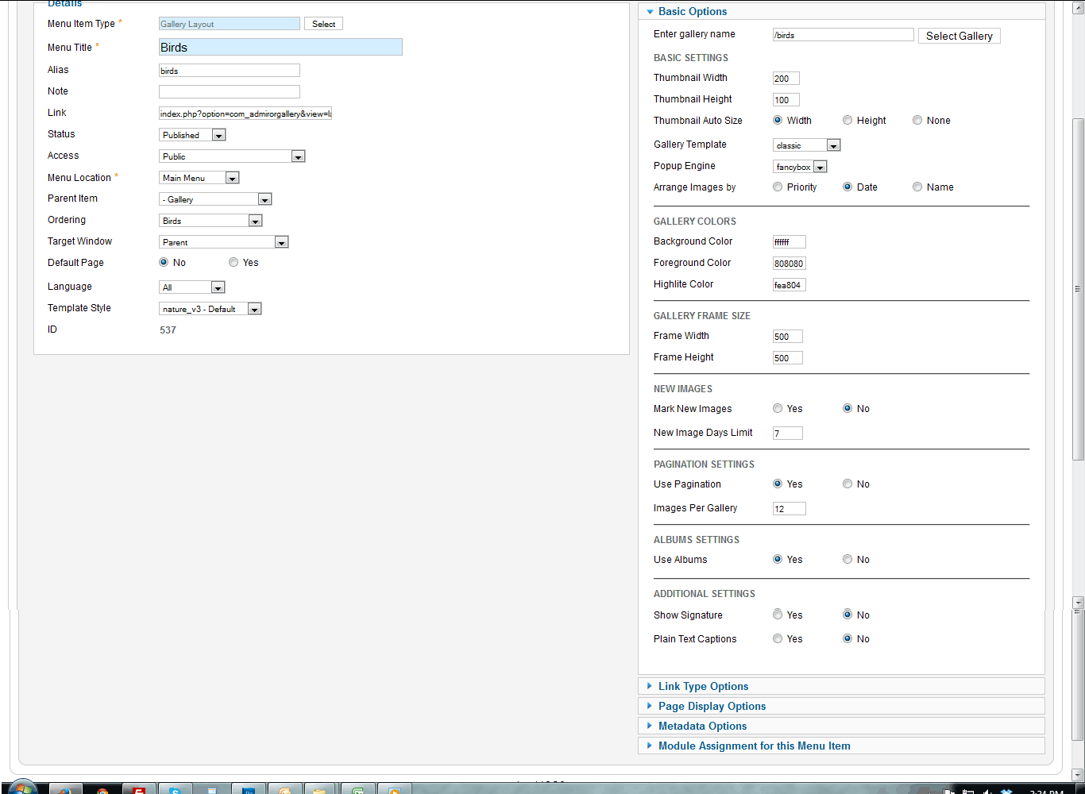Open the Template Style dropdown
This screenshot has height=794, width=1085.
pyautogui.click(x=210, y=309)
